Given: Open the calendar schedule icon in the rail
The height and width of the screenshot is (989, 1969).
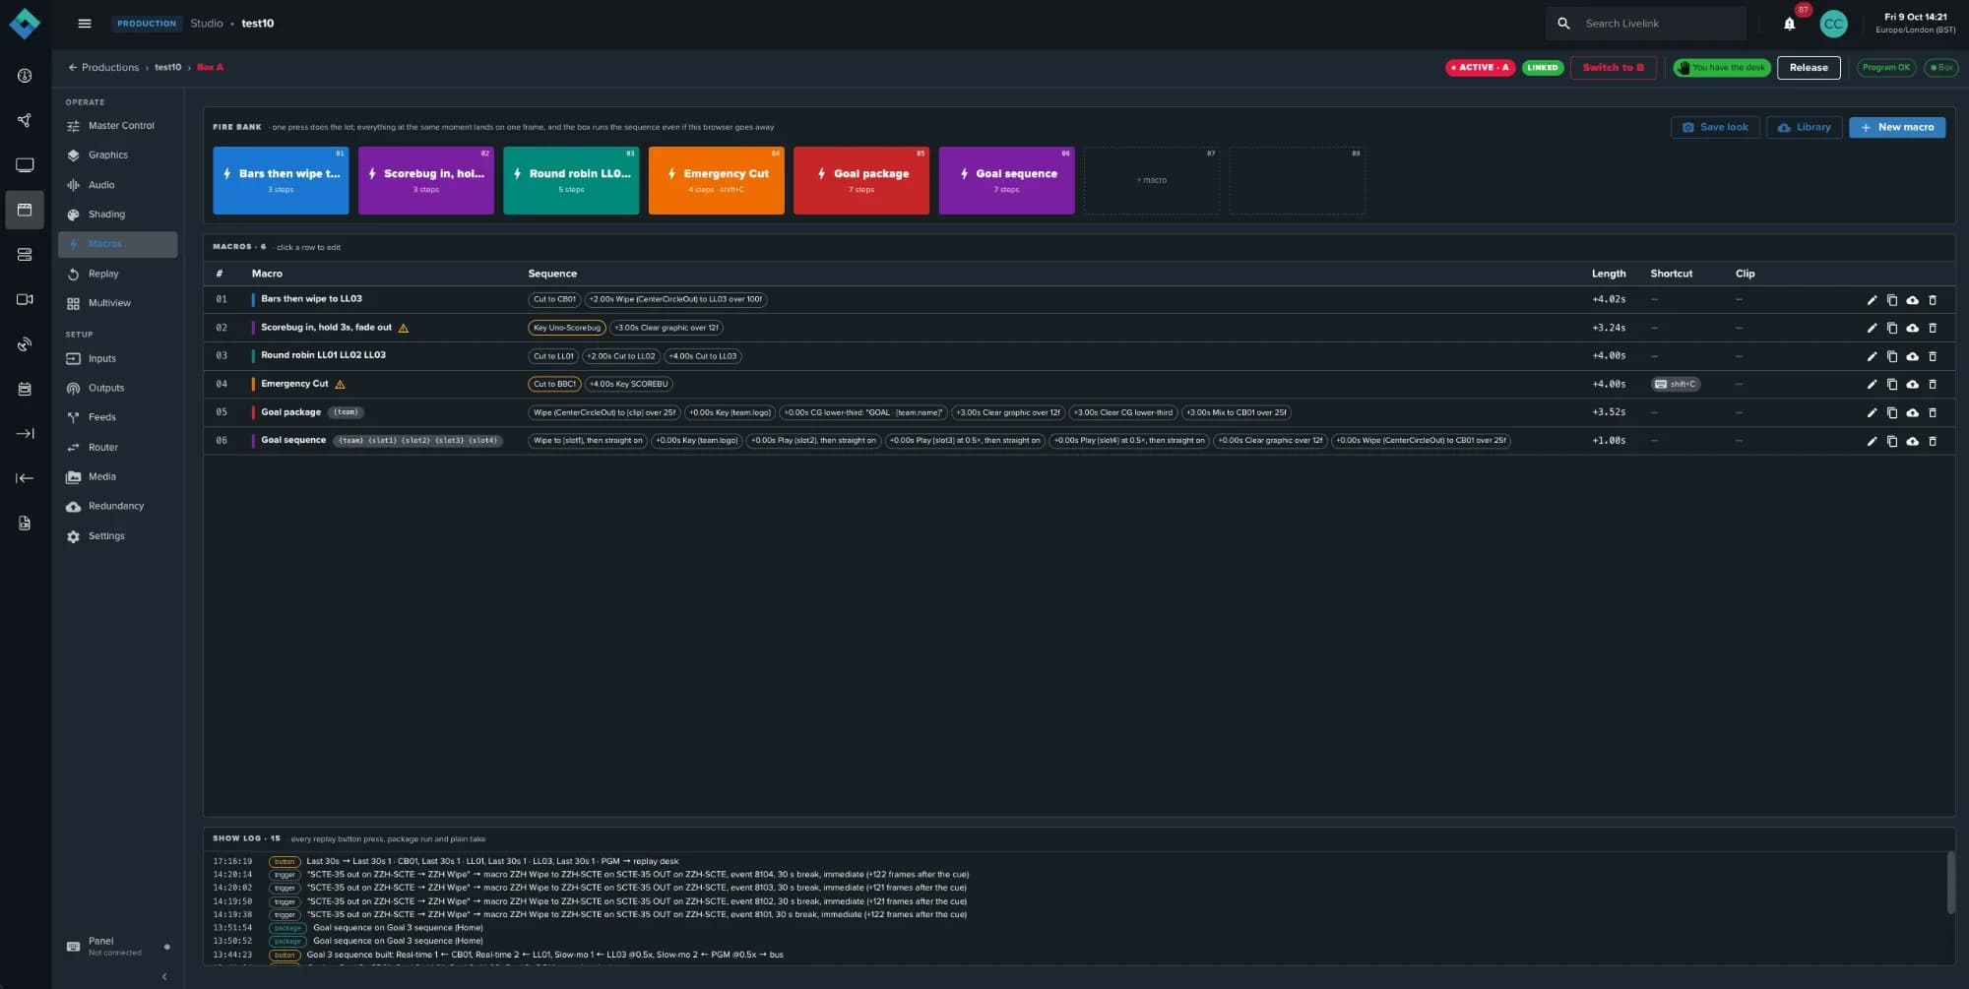Looking at the screenshot, I should point(25,389).
